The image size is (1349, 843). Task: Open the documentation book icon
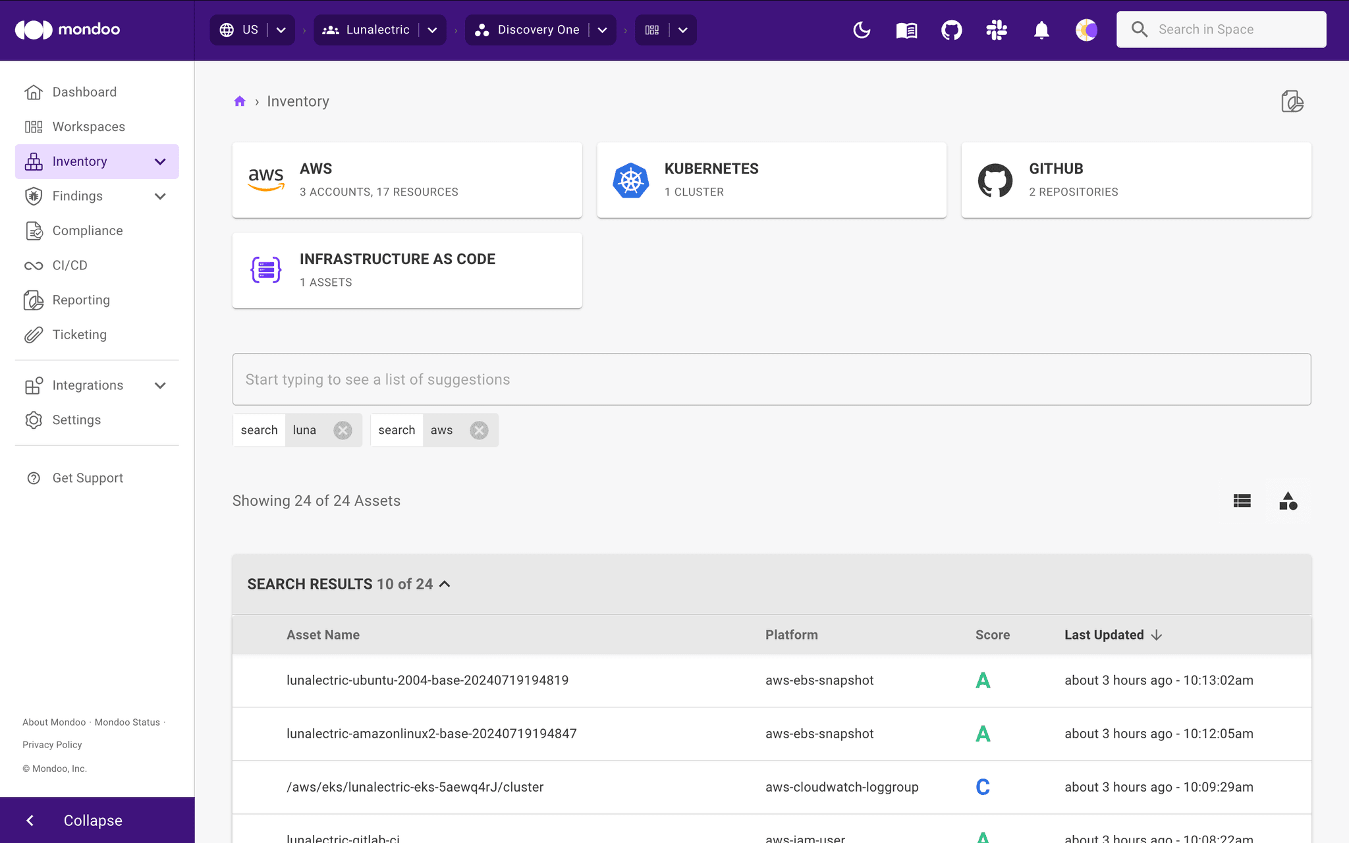click(x=906, y=30)
